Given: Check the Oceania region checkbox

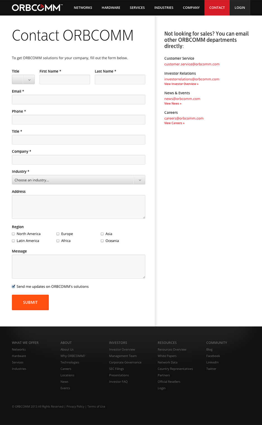Looking at the screenshot, I should click(x=102, y=241).
